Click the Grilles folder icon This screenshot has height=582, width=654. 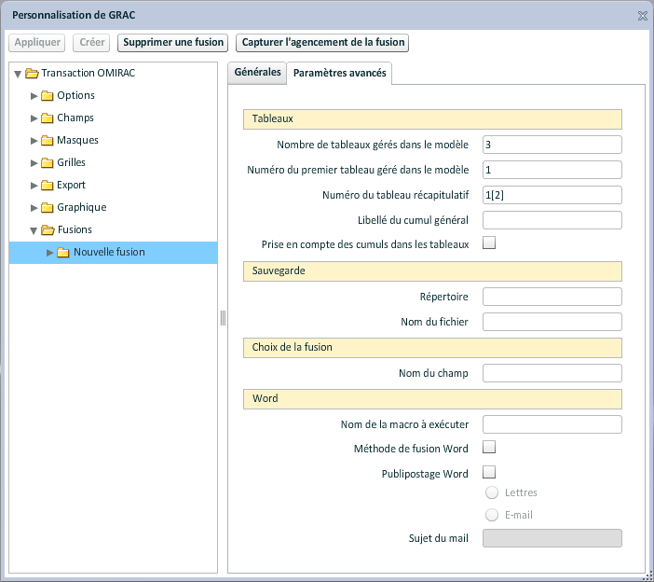pyautogui.click(x=47, y=162)
